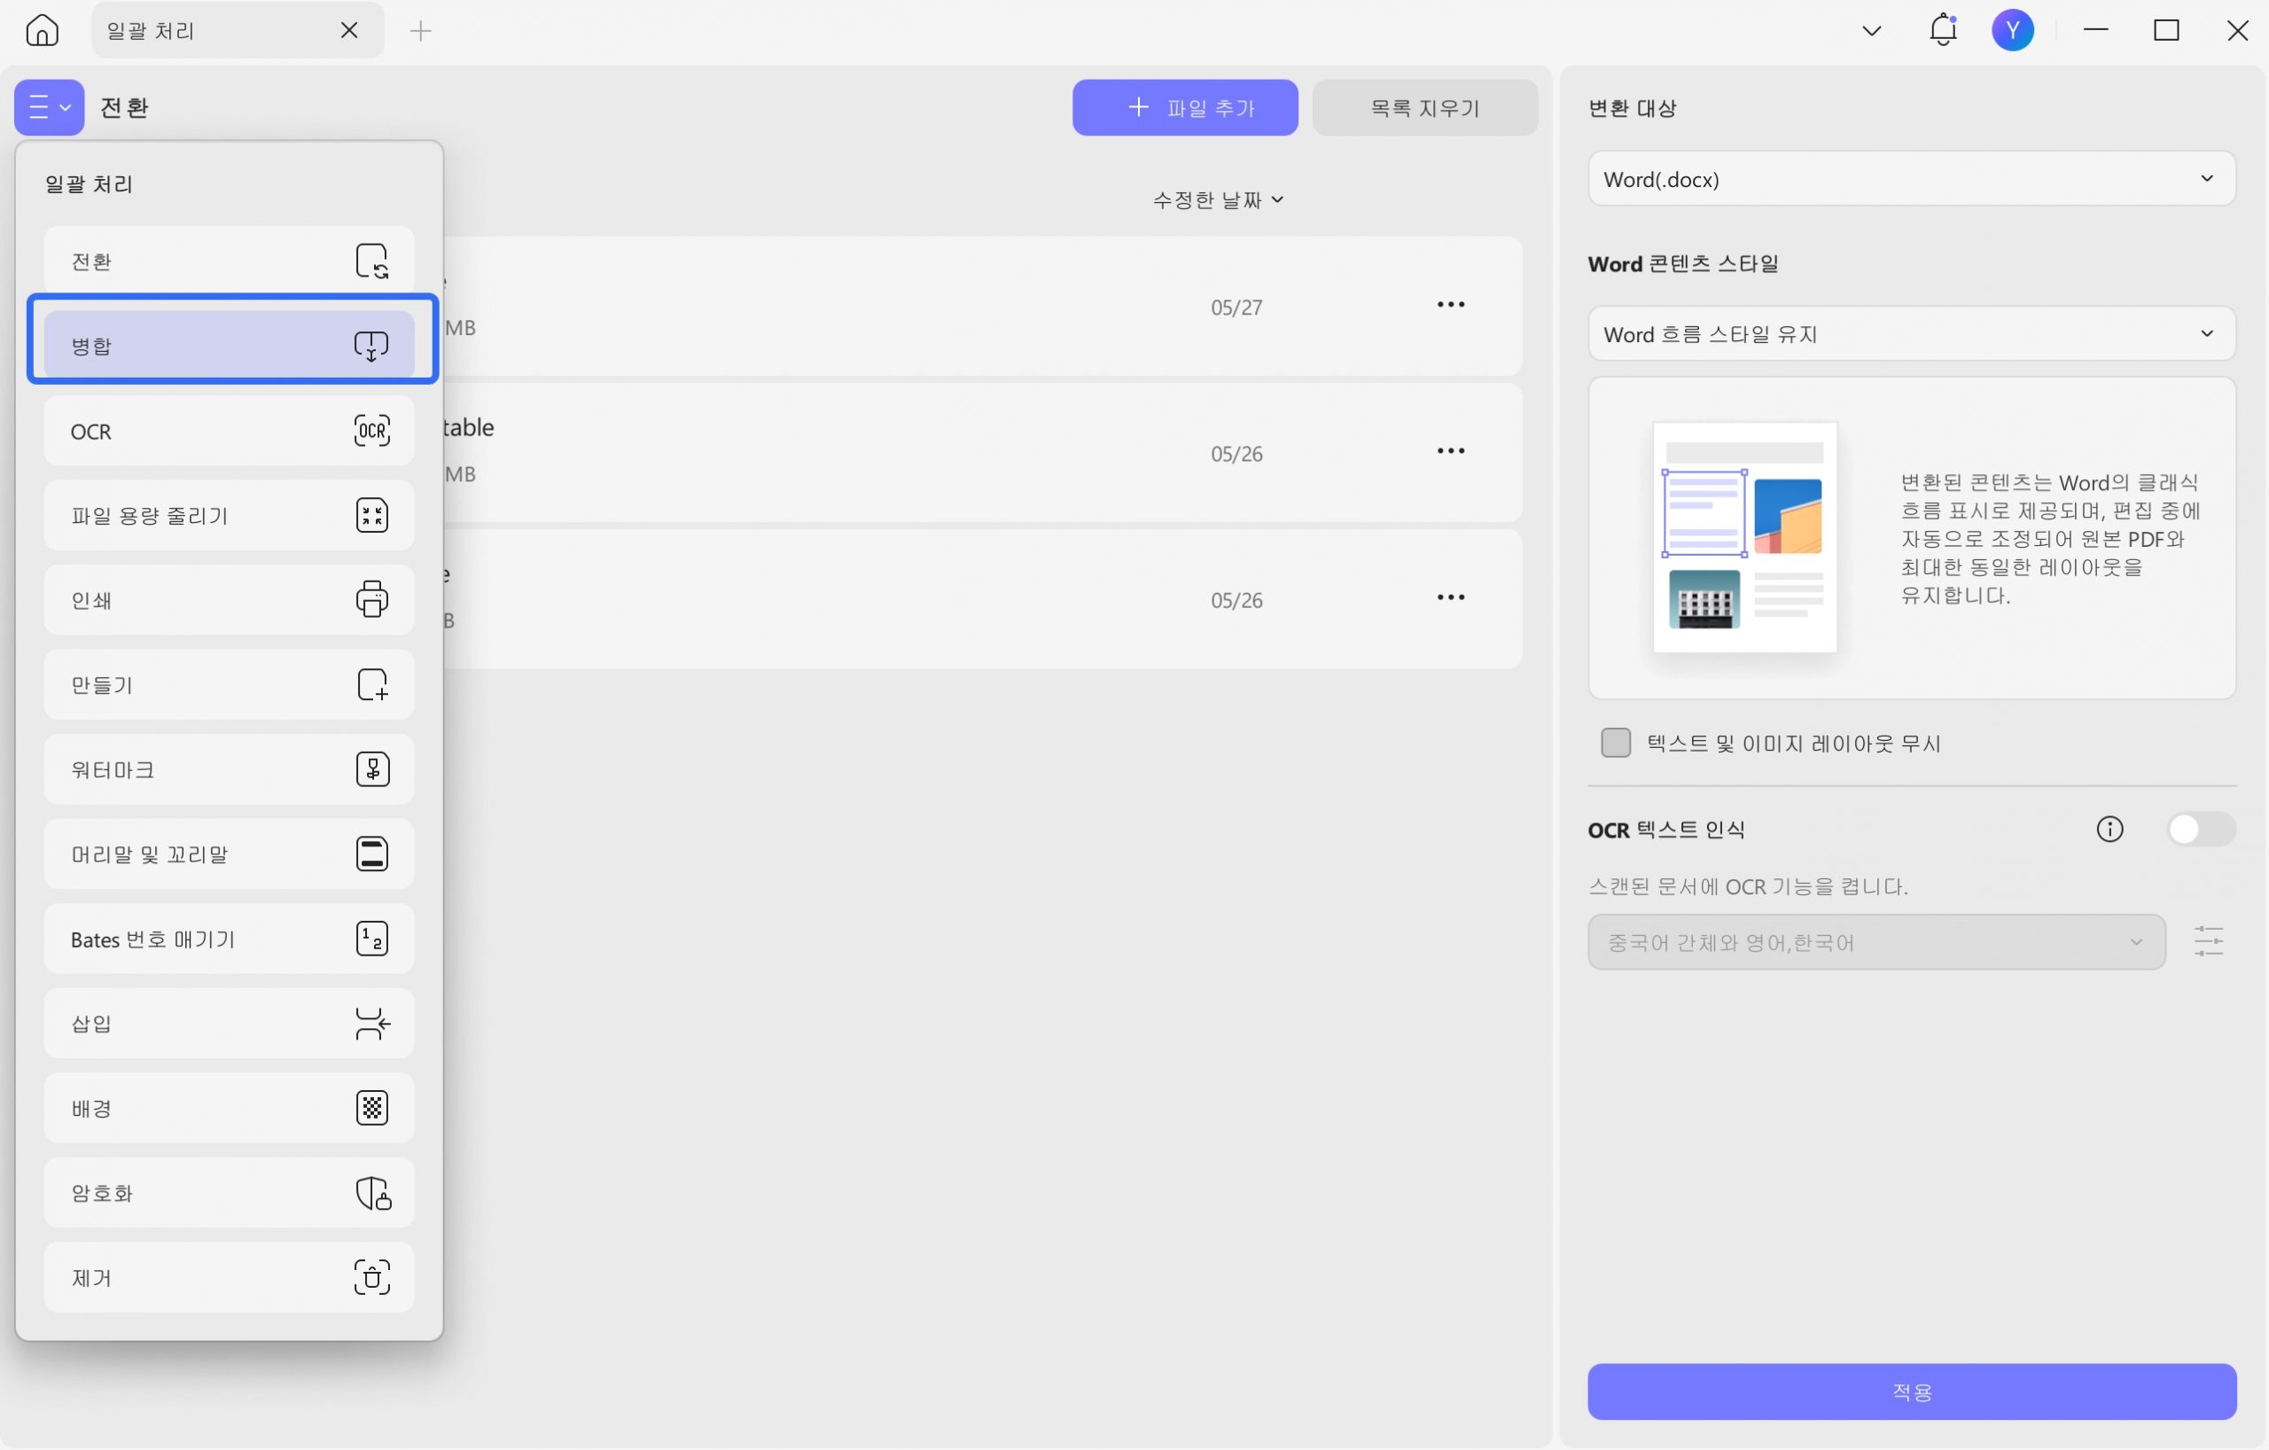Choose the 워터마크 menu entry
The height and width of the screenshot is (1450, 2269).
click(x=229, y=769)
